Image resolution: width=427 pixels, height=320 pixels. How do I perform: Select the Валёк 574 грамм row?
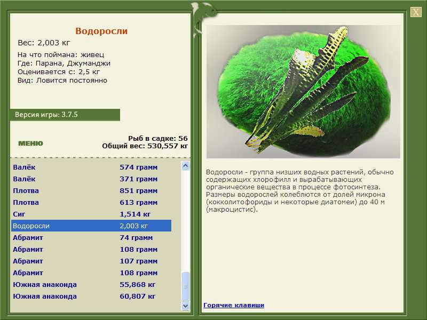(x=91, y=167)
